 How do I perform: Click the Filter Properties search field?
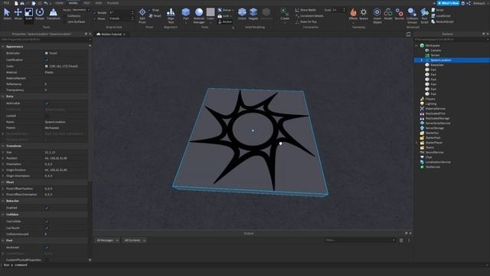[x=44, y=39]
